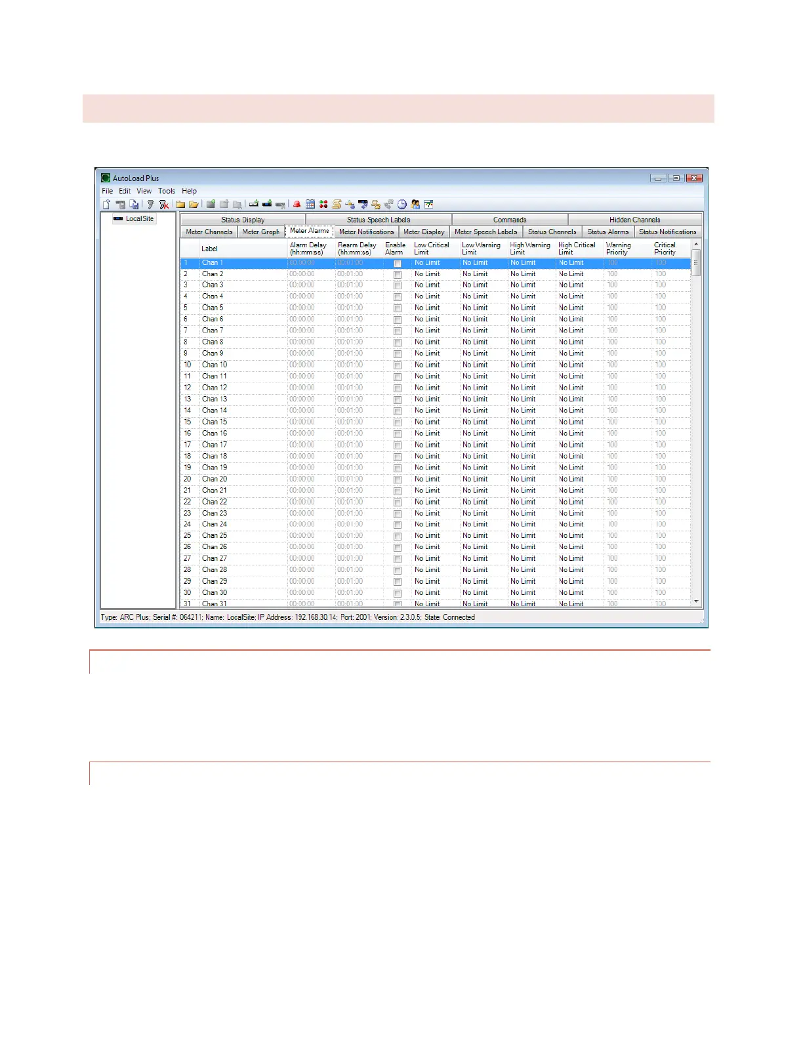The height and width of the screenshot is (1039, 803).
Task: Open the Edit menu
Action: click(x=125, y=191)
